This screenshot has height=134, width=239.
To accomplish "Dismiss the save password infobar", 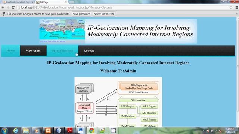I will tap(237, 14).
